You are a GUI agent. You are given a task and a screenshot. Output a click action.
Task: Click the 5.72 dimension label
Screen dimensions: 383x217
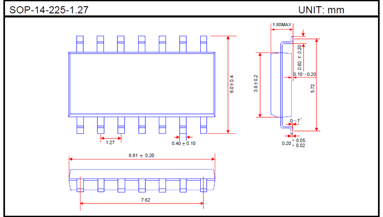[313, 88]
